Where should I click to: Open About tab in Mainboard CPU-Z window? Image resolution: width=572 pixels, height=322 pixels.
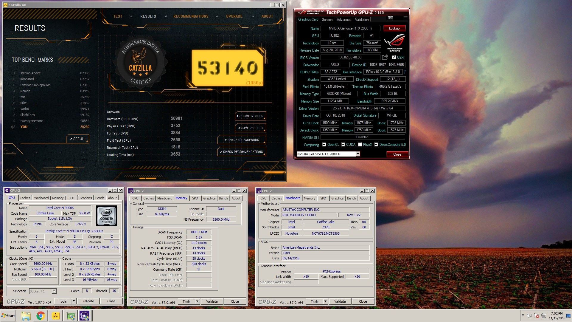[364, 198]
